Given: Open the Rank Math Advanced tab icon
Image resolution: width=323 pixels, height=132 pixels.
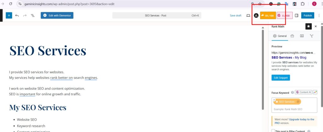Looking at the screenshot, I should (x=312, y=36).
